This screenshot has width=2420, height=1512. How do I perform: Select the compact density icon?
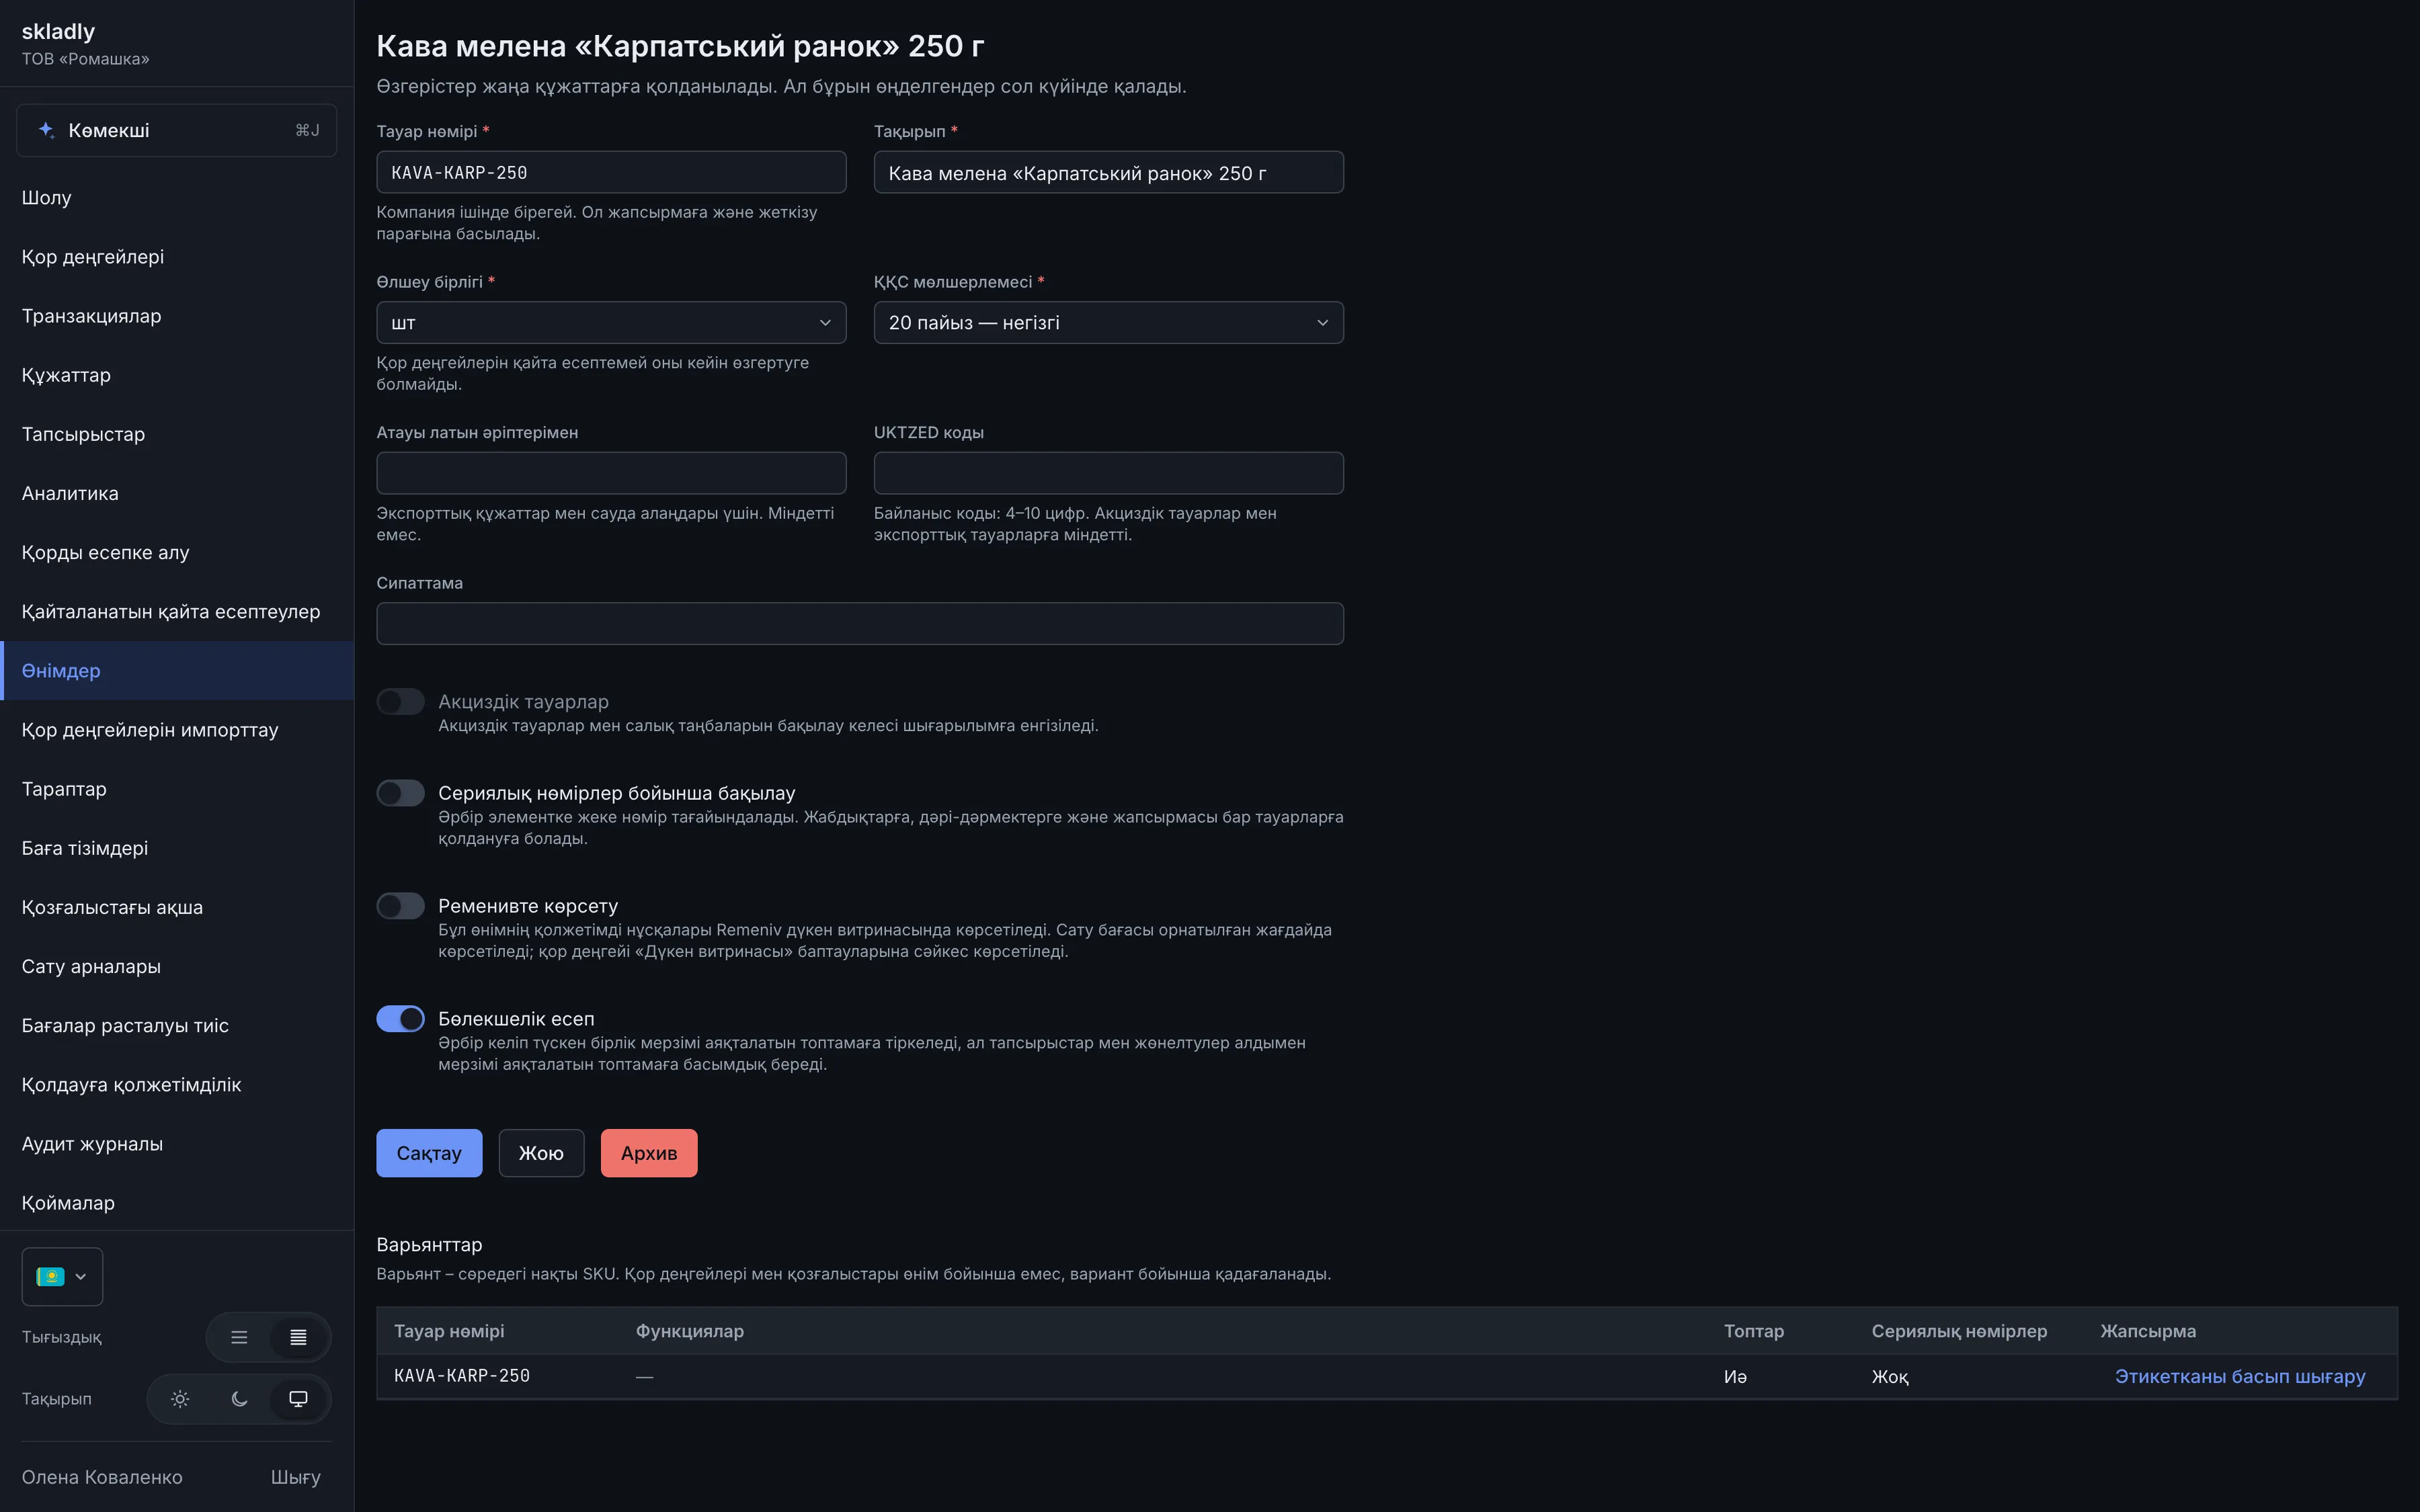click(298, 1337)
